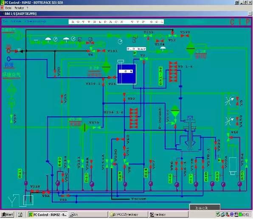This screenshot has height=219, width=253.
Task: Click valve V36A symbol
Action: click(91, 164)
